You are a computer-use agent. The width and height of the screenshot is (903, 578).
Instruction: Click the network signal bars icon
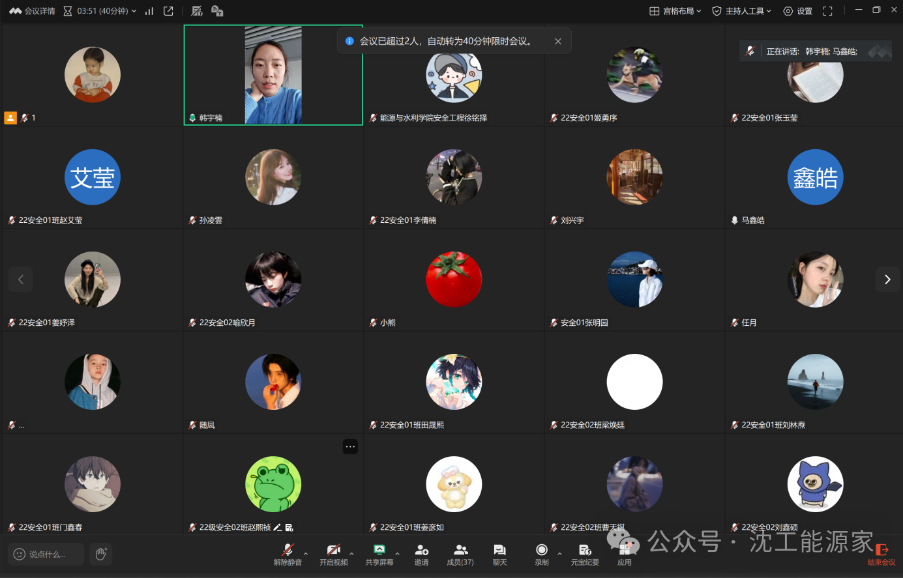pyautogui.click(x=149, y=11)
